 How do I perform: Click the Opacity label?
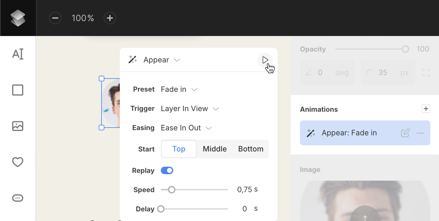click(x=313, y=49)
